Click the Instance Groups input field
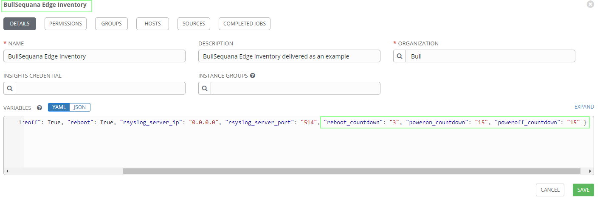The image size is (600, 201). click(296, 88)
